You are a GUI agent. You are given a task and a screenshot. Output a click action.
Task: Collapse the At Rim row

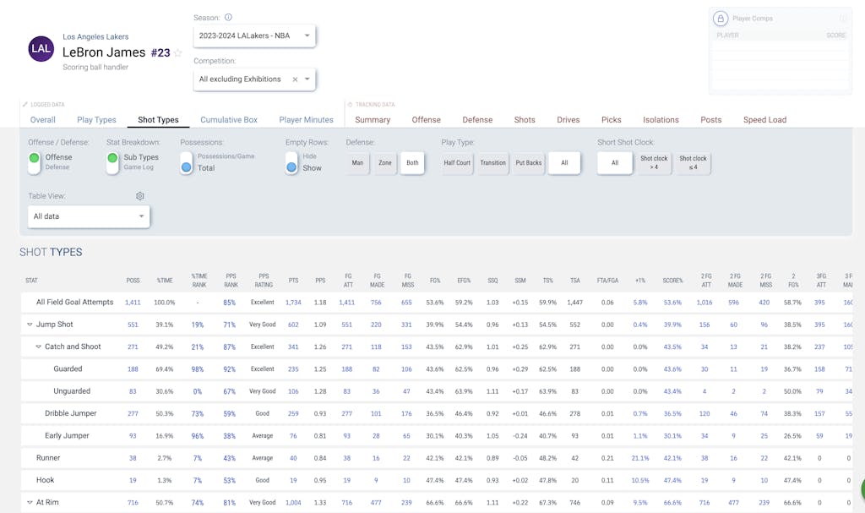coord(30,503)
